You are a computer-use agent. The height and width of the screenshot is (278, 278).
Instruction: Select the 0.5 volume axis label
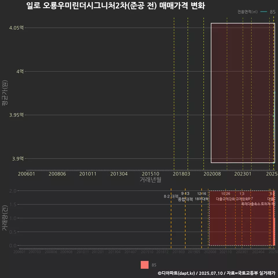(x=13, y=232)
